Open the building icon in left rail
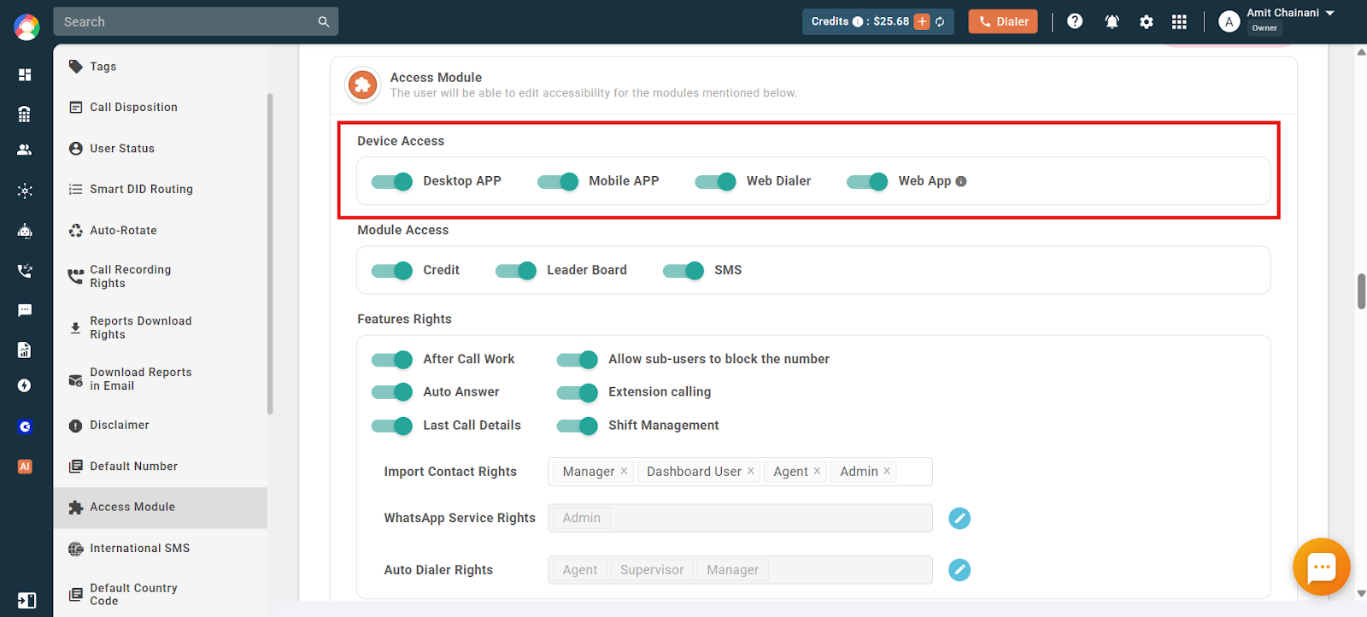Viewport: 1367px width, 617px height. (25, 114)
